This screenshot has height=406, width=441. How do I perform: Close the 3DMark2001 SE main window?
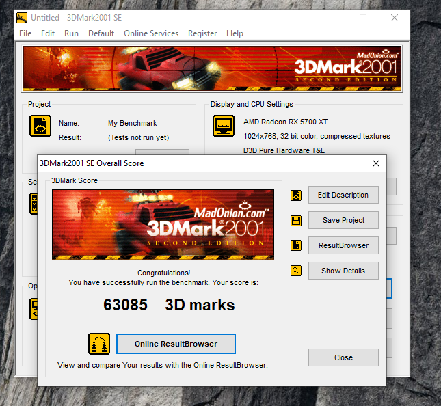(x=395, y=18)
